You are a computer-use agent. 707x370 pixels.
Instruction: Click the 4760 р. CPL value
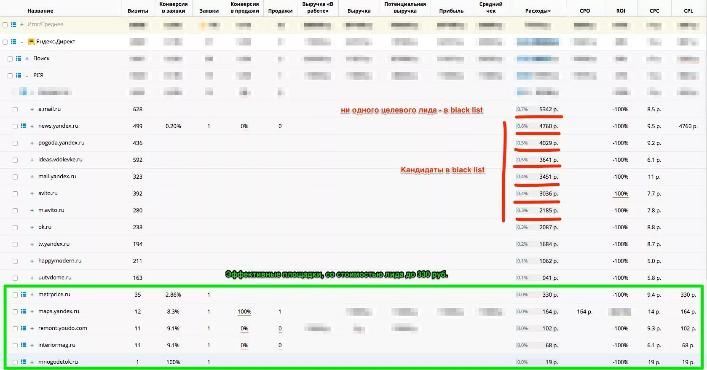[x=688, y=126]
